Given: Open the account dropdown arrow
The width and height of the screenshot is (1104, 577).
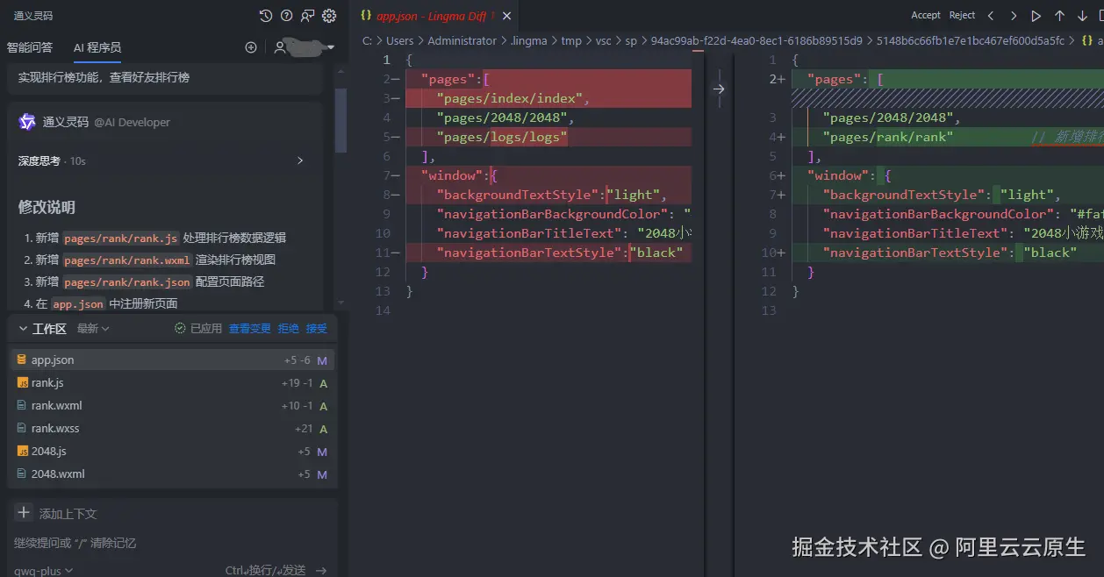Looking at the screenshot, I should pyautogui.click(x=329, y=47).
